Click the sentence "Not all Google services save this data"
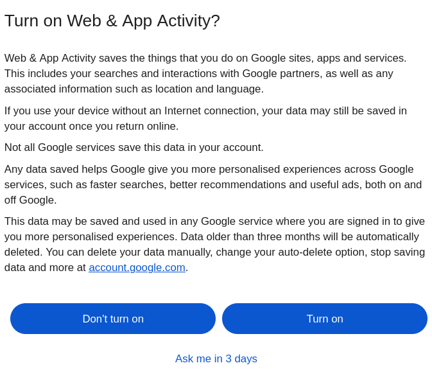 pyautogui.click(x=134, y=148)
